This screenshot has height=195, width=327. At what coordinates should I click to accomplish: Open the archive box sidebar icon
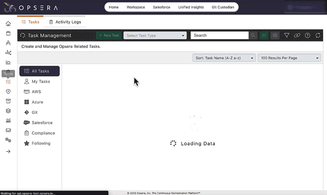coord(8,101)
